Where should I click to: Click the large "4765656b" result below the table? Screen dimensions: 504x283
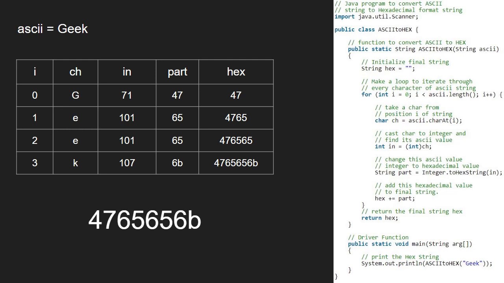point(145,220)
